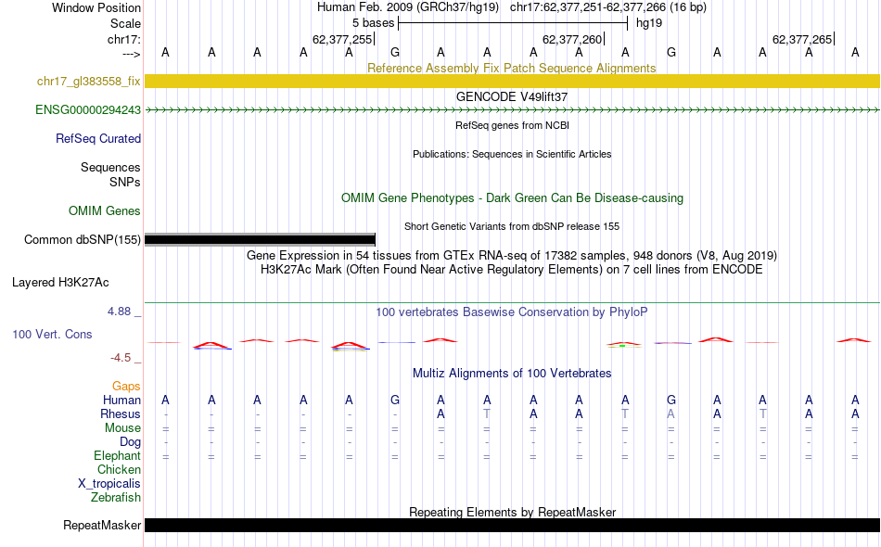Click Multiz Alignments of 100 Vertebrates title

tap(512, 374)
